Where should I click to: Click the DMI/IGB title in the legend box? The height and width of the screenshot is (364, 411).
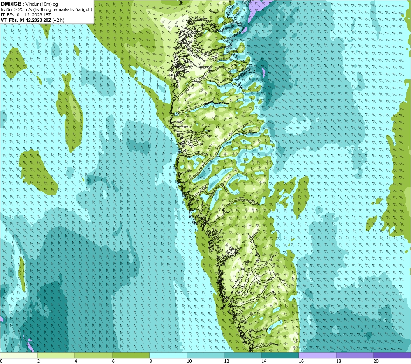[x=11, y=4]
